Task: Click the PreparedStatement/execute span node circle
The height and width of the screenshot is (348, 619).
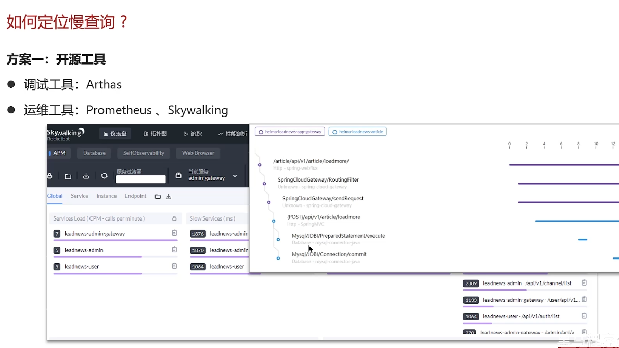Action: point(278,239)
